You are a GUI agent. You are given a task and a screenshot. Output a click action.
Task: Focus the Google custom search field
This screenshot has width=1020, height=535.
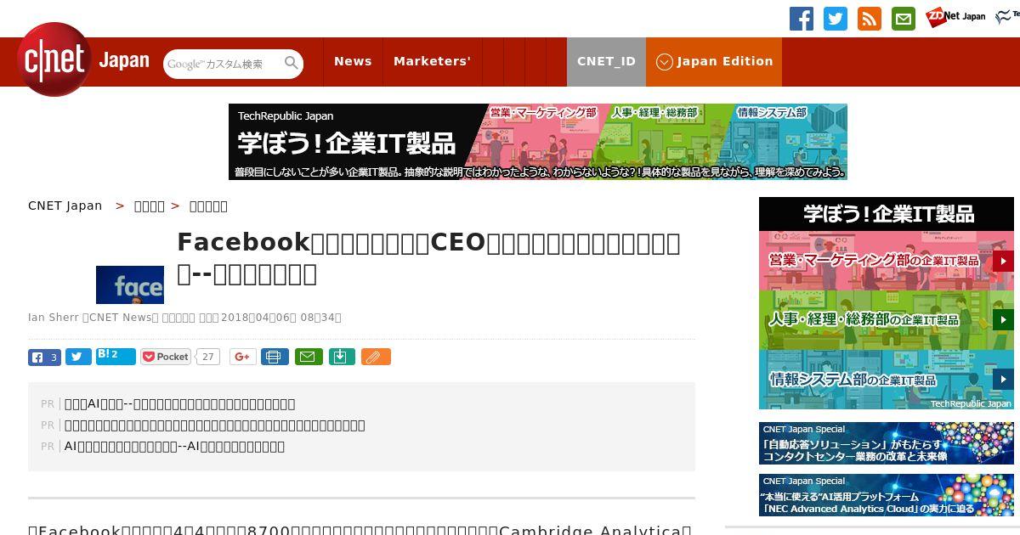[224, 64]
